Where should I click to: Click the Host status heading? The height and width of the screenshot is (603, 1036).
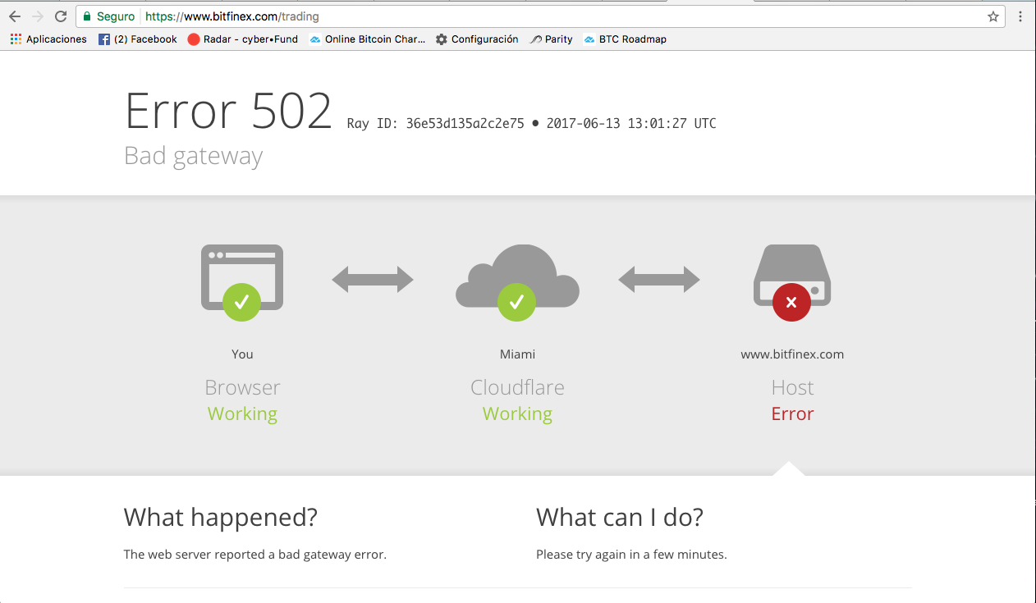pyautogui.click(x=792, y=387)
